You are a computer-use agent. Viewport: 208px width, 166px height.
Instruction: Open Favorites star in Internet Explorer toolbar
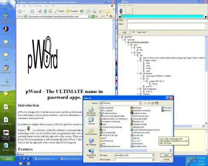(x=72, y=11)
